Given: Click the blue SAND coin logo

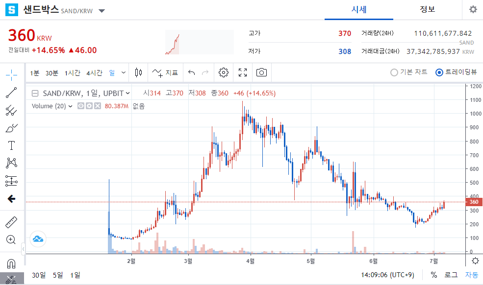Looking at the screenshot, I should (12, 10).
